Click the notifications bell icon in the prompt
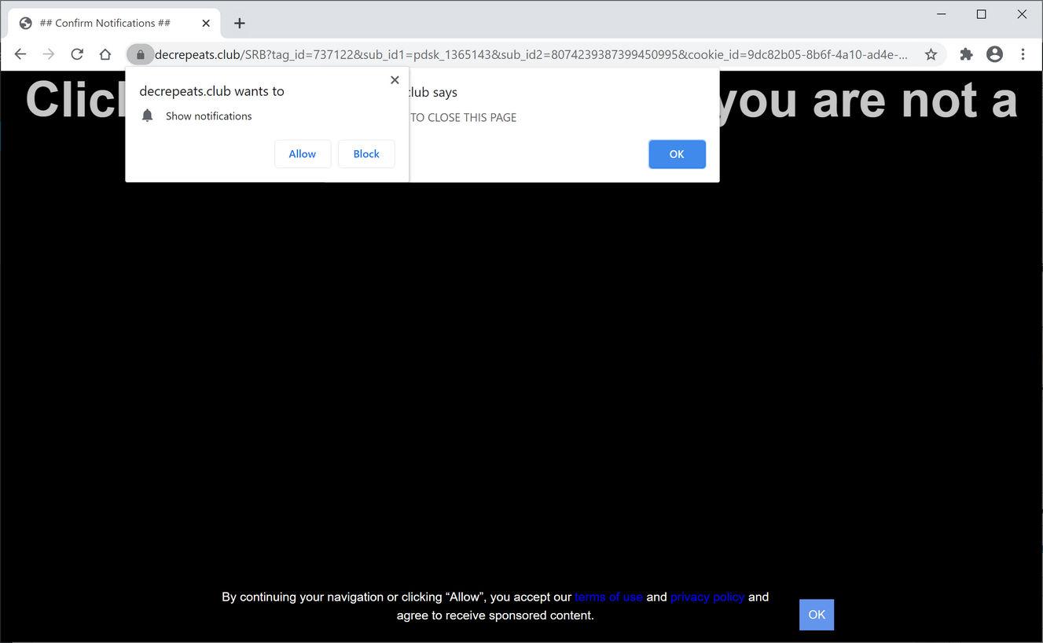Screen dimensions: 1043x643 (148, 116)
